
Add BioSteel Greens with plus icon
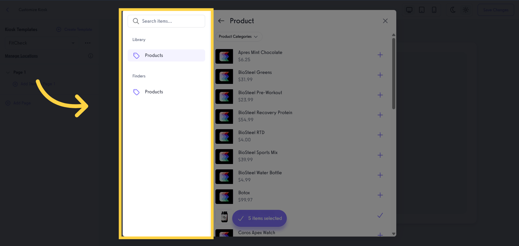coord(380,75)
